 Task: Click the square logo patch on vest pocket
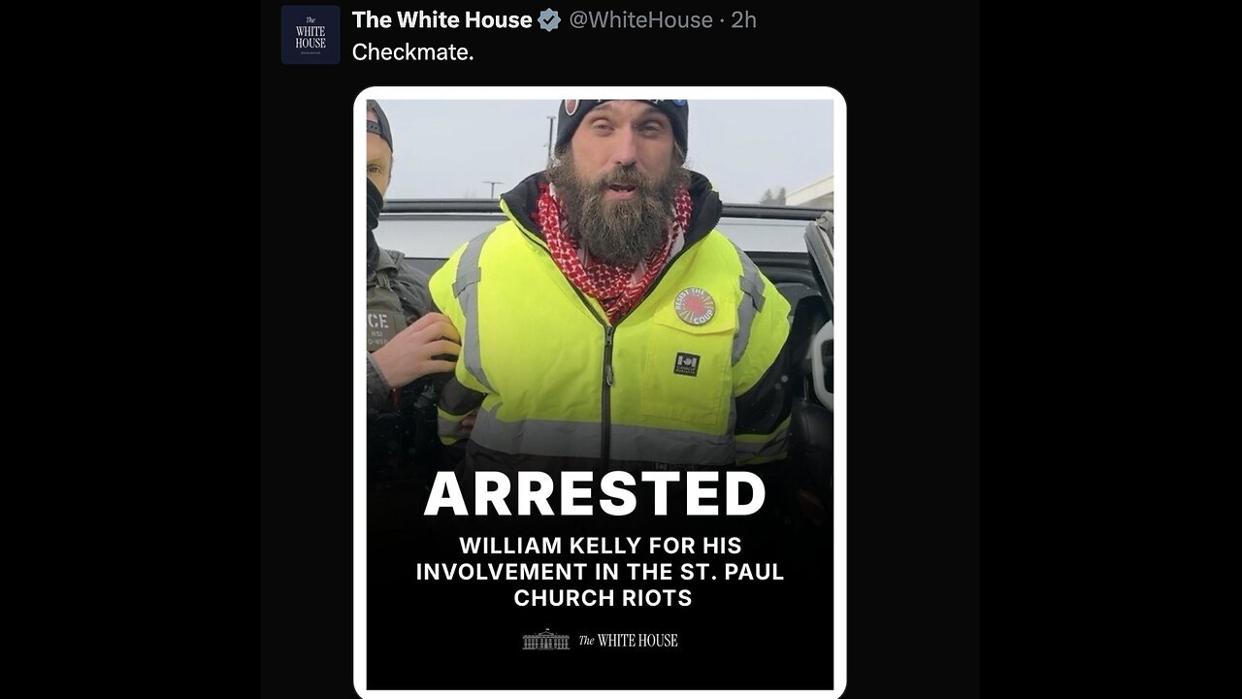click(686, 363)
